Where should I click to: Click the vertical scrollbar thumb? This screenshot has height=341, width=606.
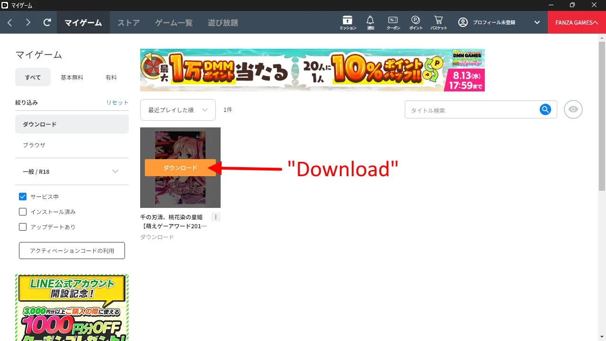pos(602,116)
